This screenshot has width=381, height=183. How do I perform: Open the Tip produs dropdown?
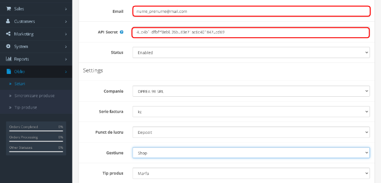click(251, 173)
